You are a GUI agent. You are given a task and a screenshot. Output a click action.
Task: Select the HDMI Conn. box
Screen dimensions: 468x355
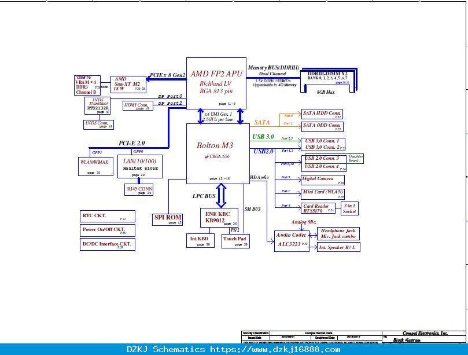coord(138,106)
